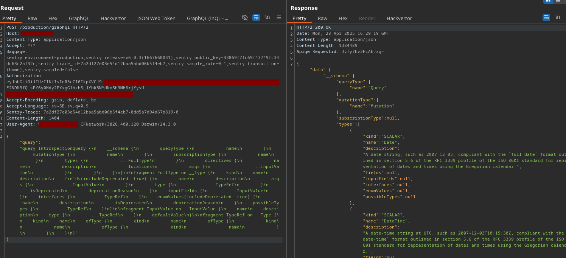Open the Hackvertor tab in Response
The image size is (566, 258).
click(399, 18)
